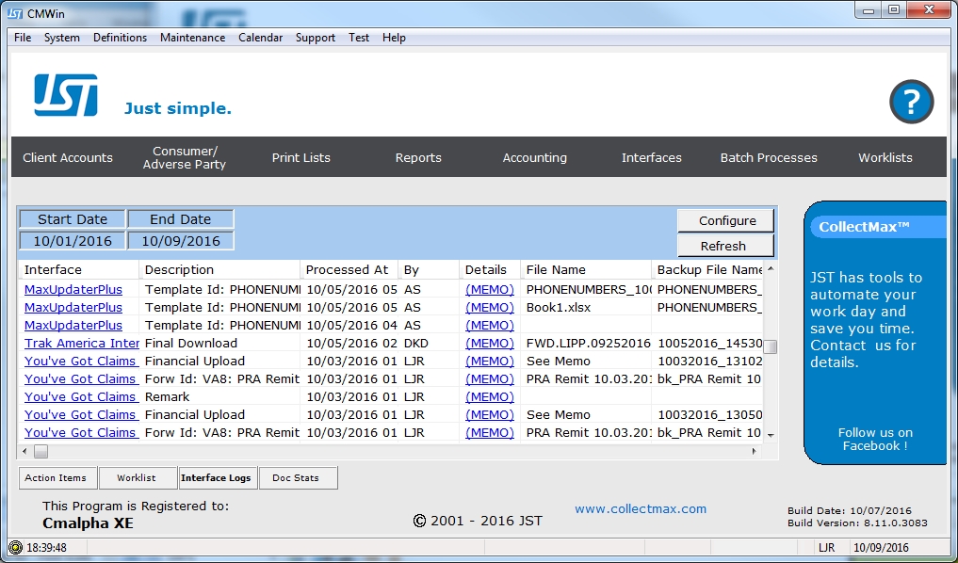The width and height of the screenshot is (958, 563).
Task: Open the Trak America Interface log link
Action: pyautogui.click(x=82, y=344)
